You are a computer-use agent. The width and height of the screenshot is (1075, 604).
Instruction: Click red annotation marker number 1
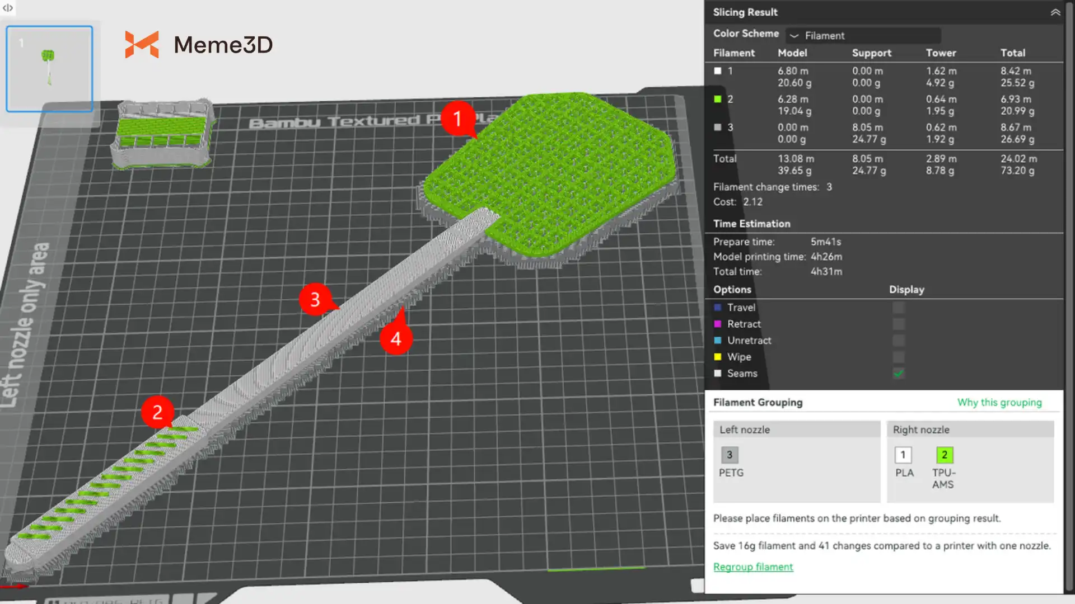457,119
